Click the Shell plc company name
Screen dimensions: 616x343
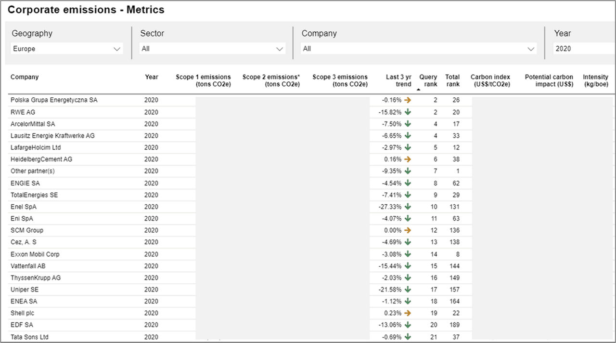pyautogui.click(x=23, y=313)
